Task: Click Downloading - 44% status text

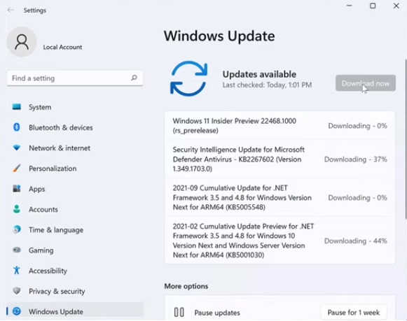Action: pyautogui.click(x=356, y=241)
